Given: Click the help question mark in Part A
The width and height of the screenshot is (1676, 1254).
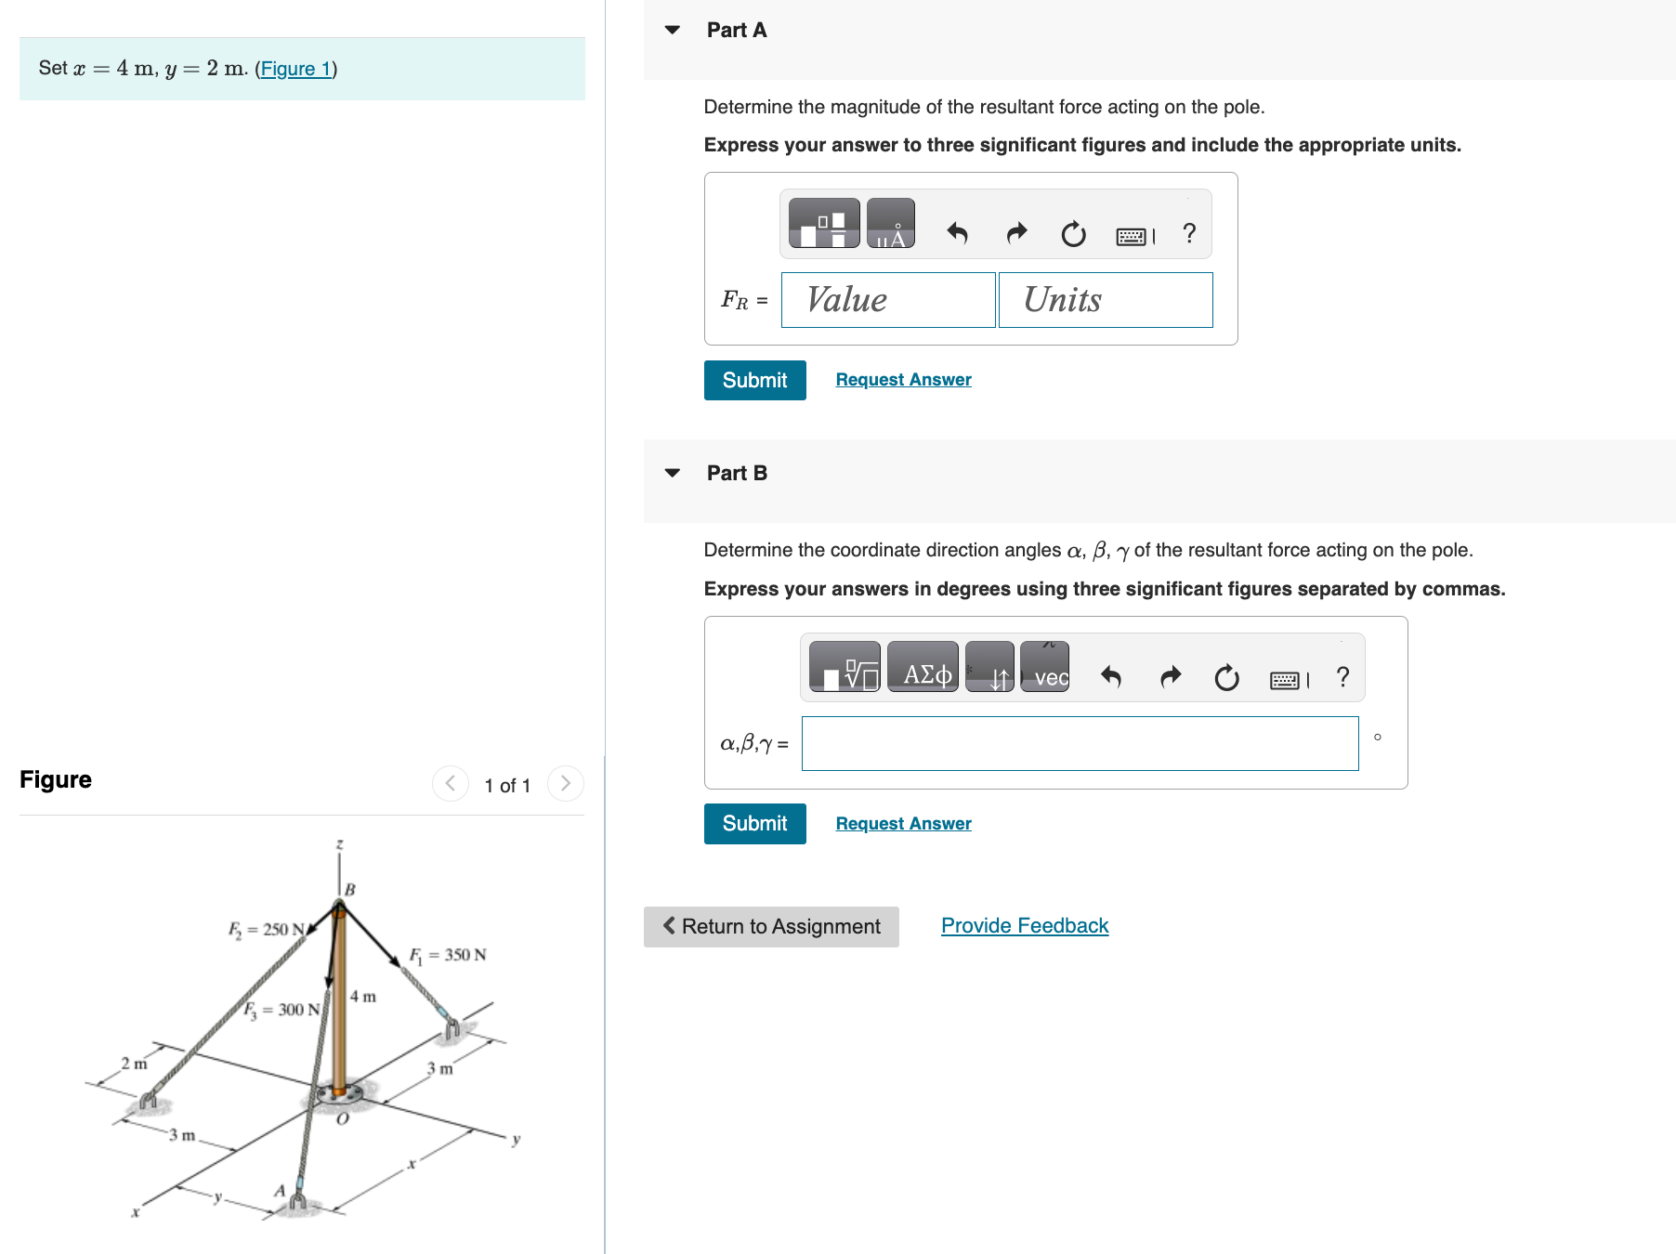Looking at the screenshot, I should [x=1189, y=234].
